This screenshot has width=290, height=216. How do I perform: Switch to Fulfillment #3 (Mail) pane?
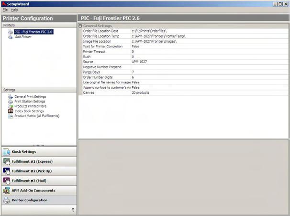tap(39, 181)
